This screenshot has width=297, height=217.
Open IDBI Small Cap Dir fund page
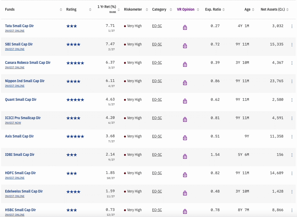[20, 155]
